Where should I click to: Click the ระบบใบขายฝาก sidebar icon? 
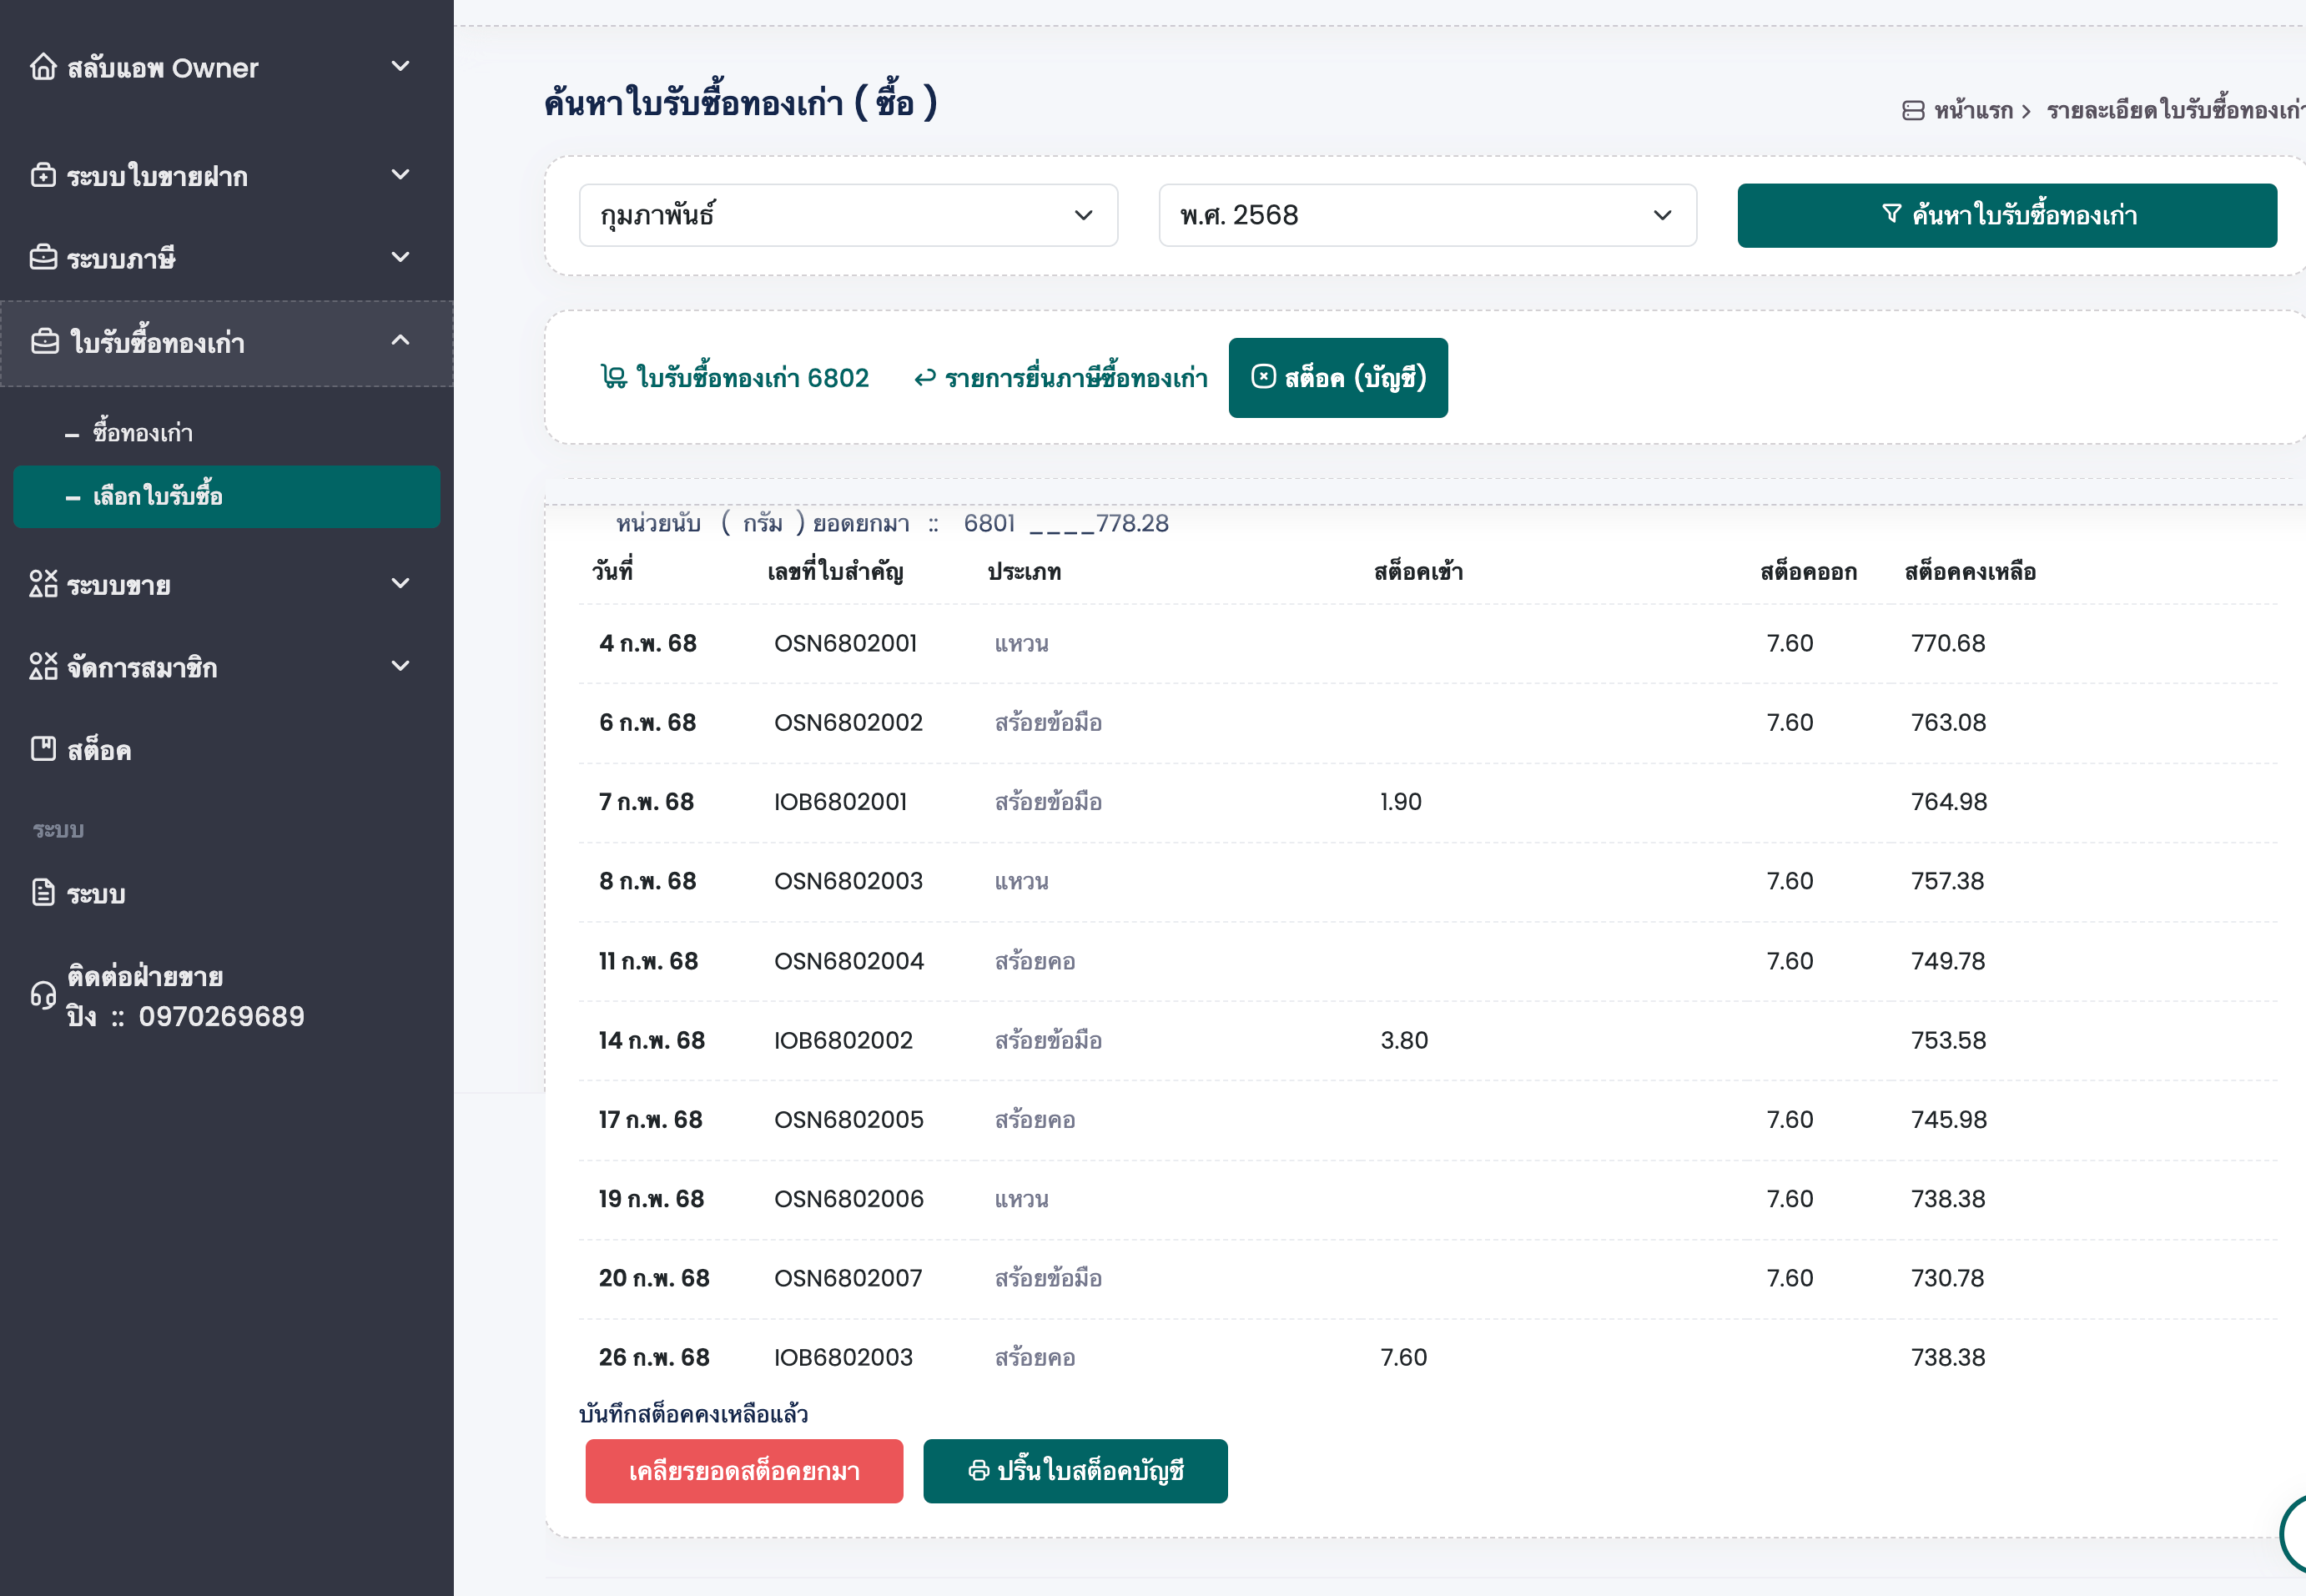coord(43,176)
